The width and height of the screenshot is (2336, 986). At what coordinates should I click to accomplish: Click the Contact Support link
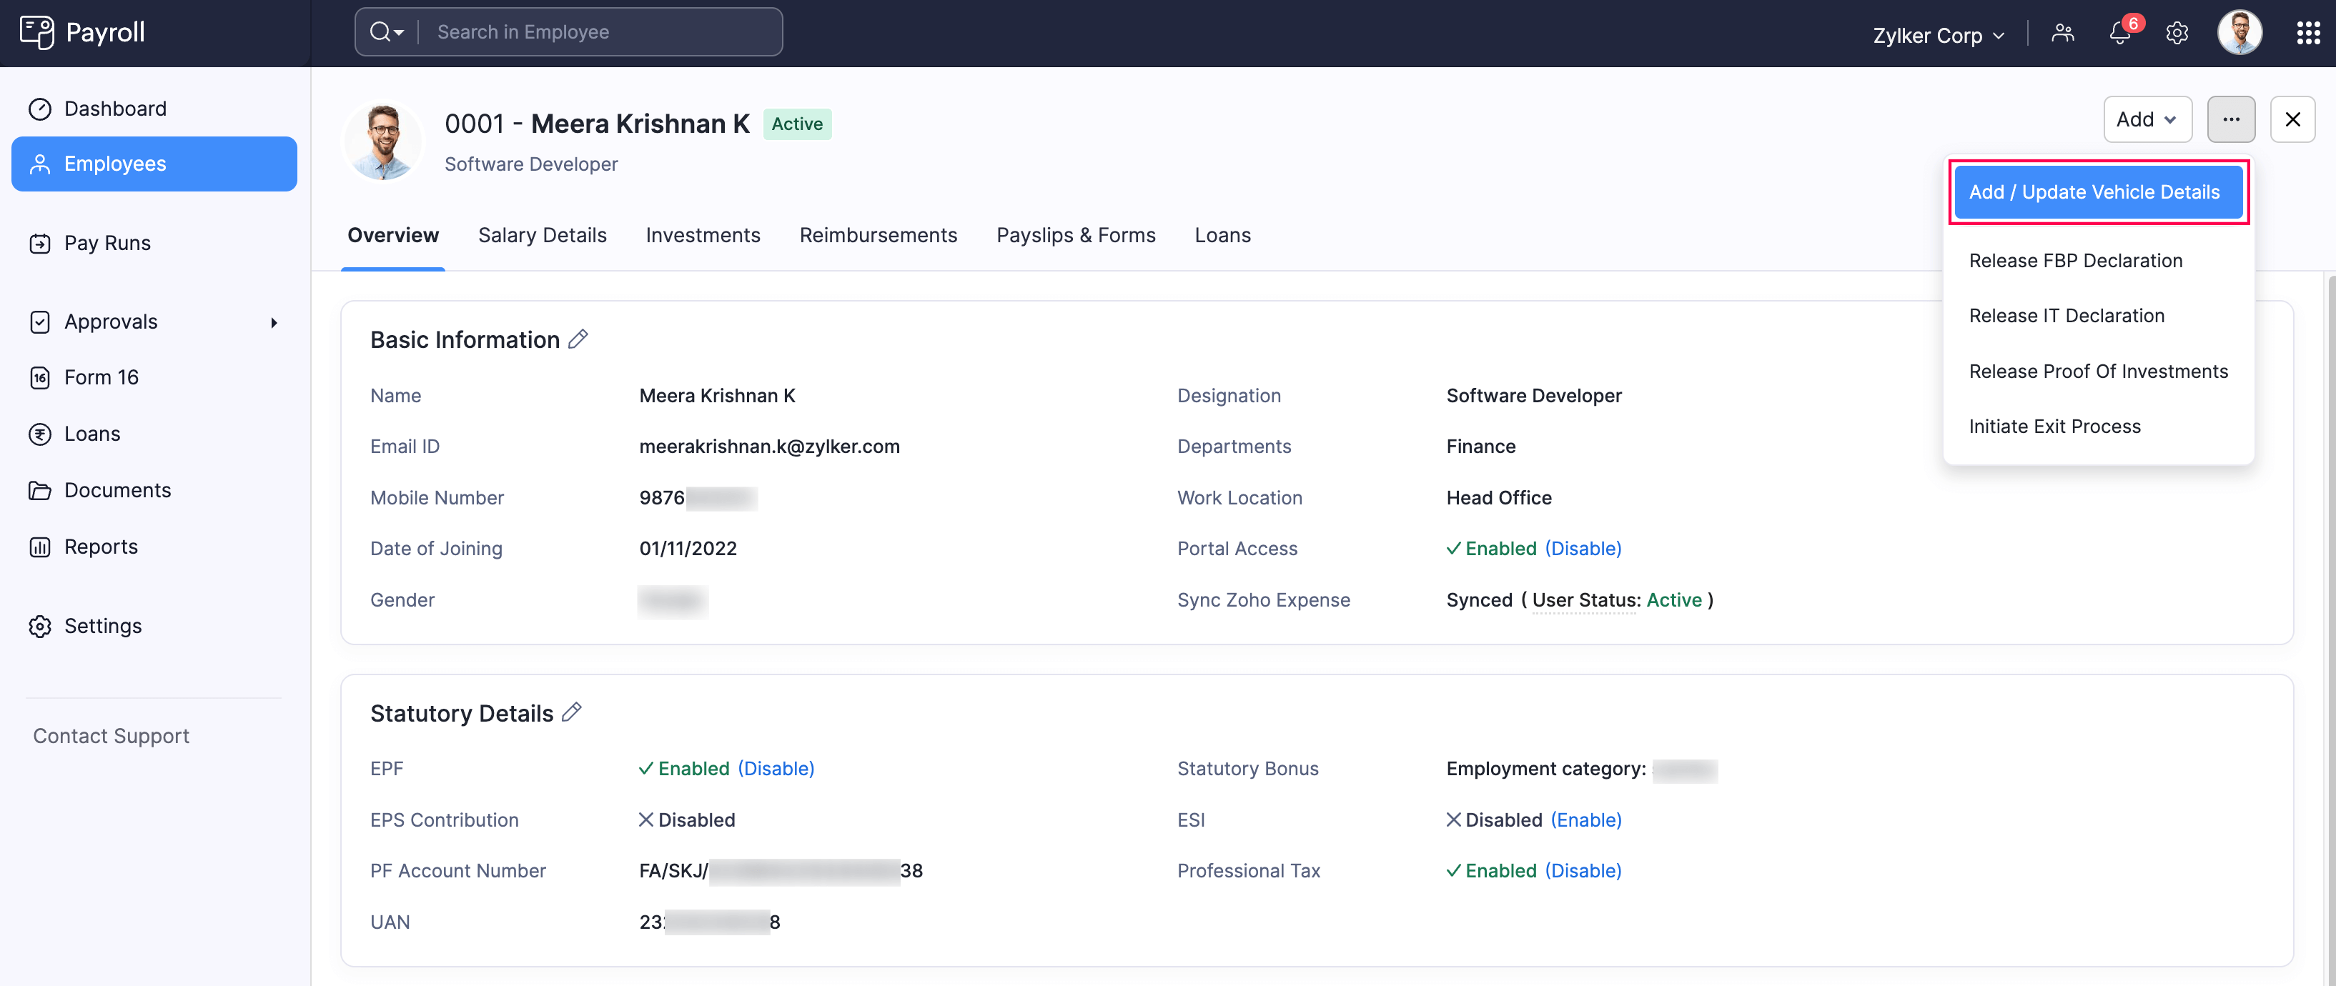(111, 736)
